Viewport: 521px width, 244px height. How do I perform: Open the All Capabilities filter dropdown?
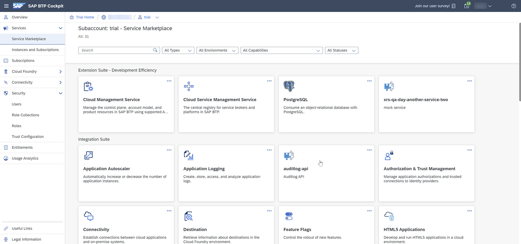click(281, 50)
